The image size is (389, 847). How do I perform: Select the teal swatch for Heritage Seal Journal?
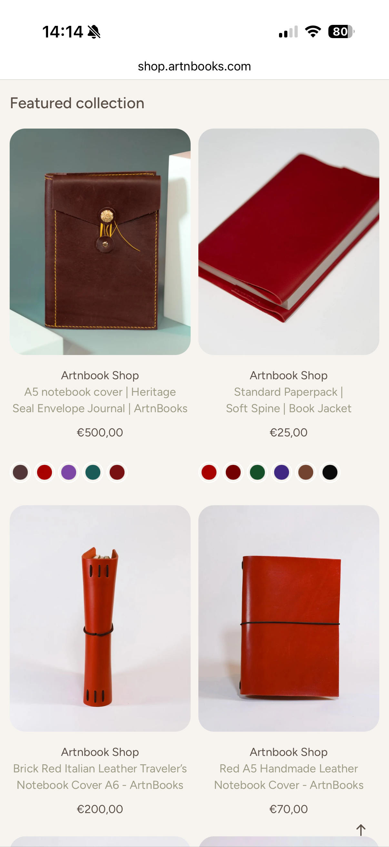point(93,473)
